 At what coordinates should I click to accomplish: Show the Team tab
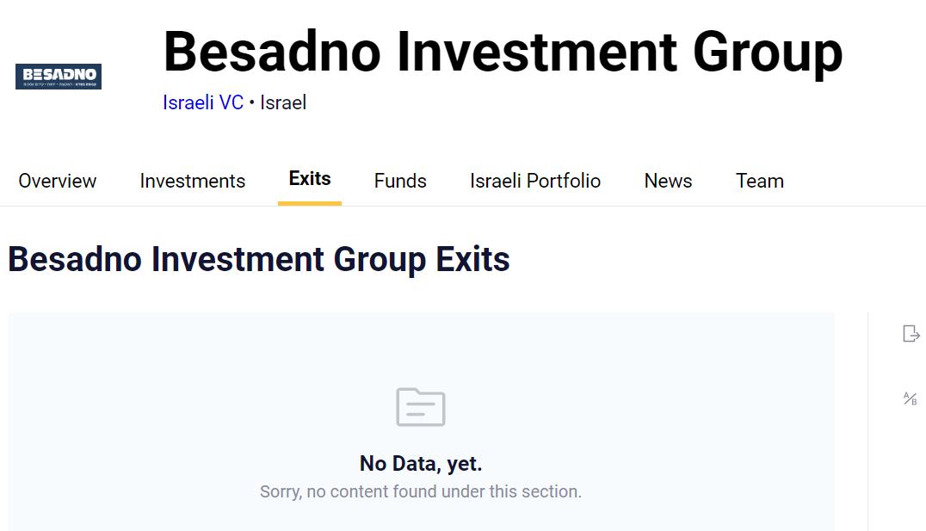click(760, 181)
